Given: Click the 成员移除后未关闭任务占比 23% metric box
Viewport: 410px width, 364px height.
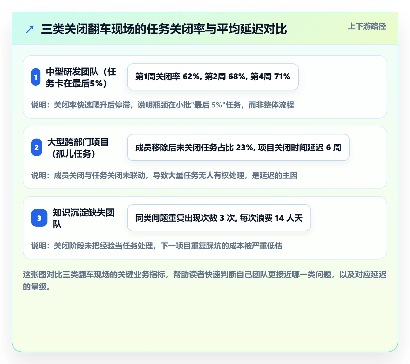Looking at the screenshot, I should (x=238, y=147).
